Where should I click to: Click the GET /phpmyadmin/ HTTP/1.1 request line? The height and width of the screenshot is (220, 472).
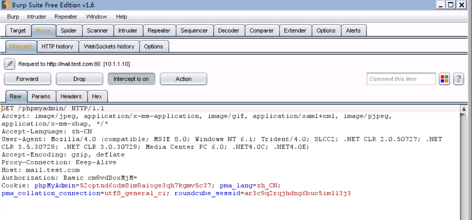point(53,109)
